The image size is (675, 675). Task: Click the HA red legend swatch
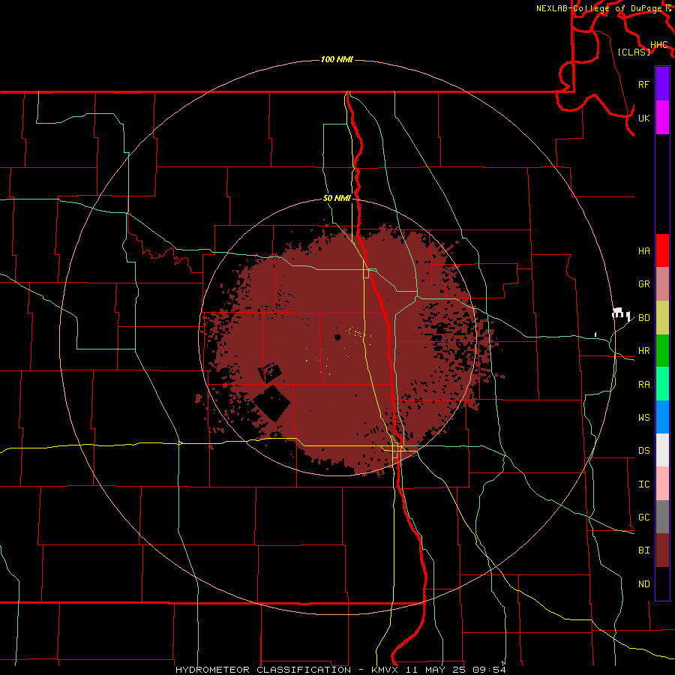coord(662,250)
